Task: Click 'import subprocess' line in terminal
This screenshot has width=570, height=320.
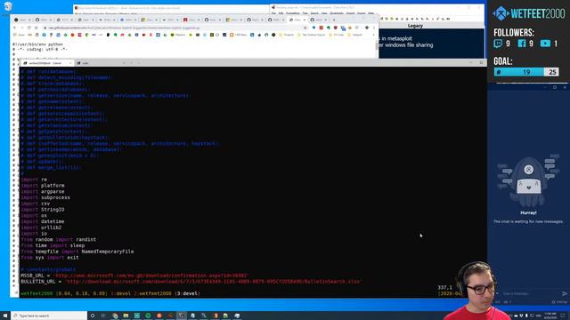Action: tap(45, 197)
